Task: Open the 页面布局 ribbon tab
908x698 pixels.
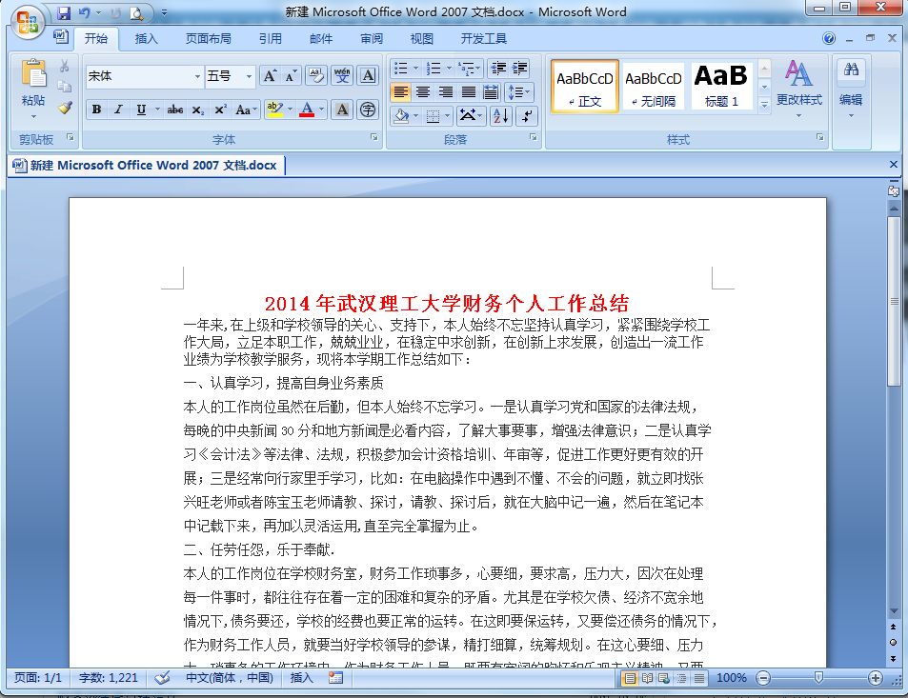Action: point(208,39)
